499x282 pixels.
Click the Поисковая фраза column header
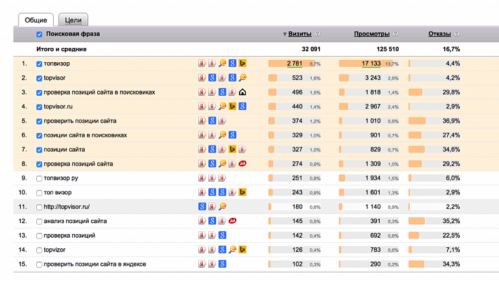click(x=73, y=34)
